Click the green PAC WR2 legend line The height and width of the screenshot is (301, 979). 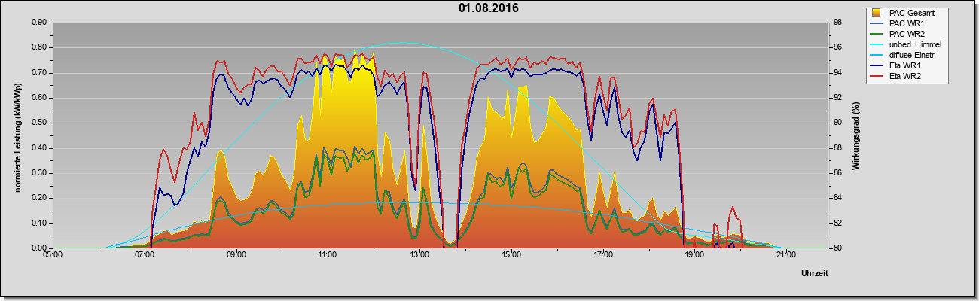(877, 34)
